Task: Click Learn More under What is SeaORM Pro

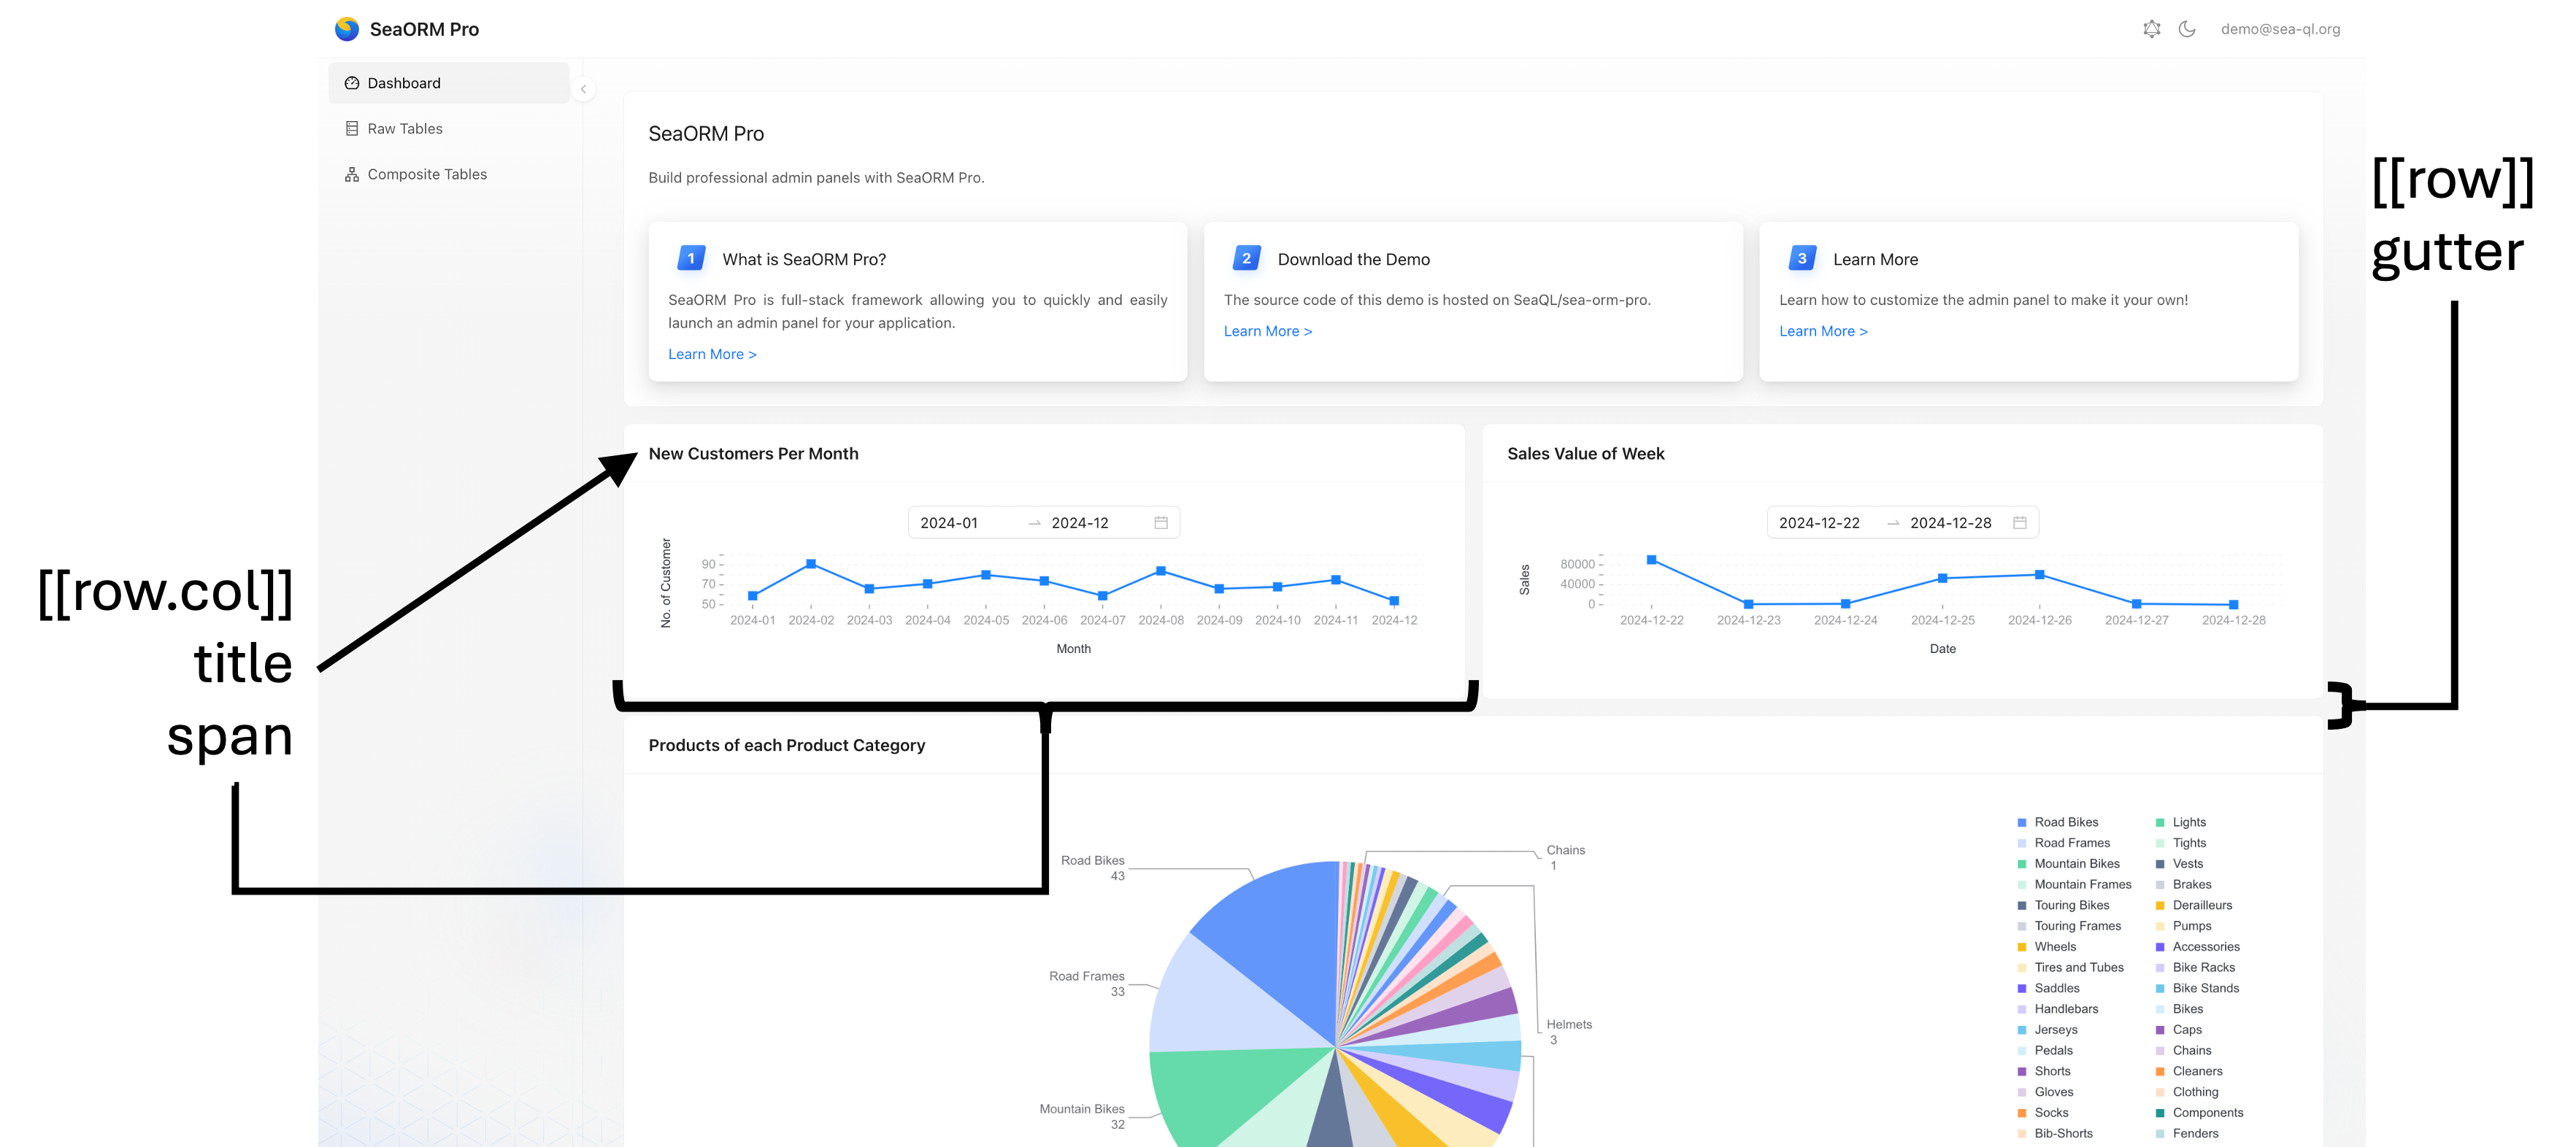Action: tap(712, 354)
